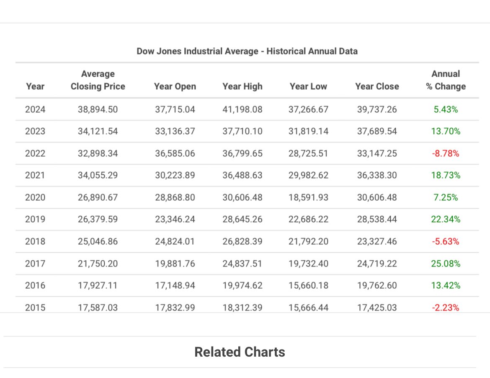Click year close value 24,719.22
The width and height of the screenshot is (490, 378).
click(x=377, y=264)
